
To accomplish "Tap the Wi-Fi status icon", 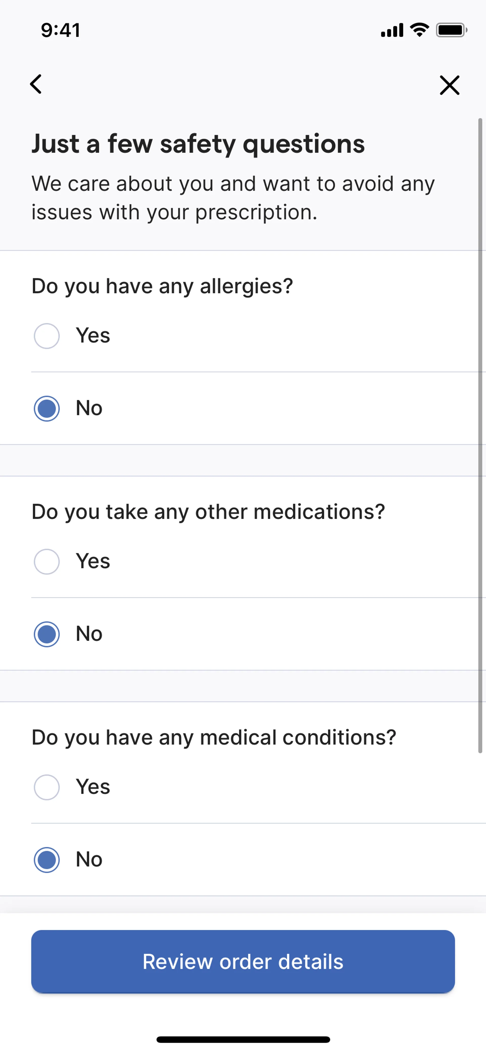I will 419,30.
